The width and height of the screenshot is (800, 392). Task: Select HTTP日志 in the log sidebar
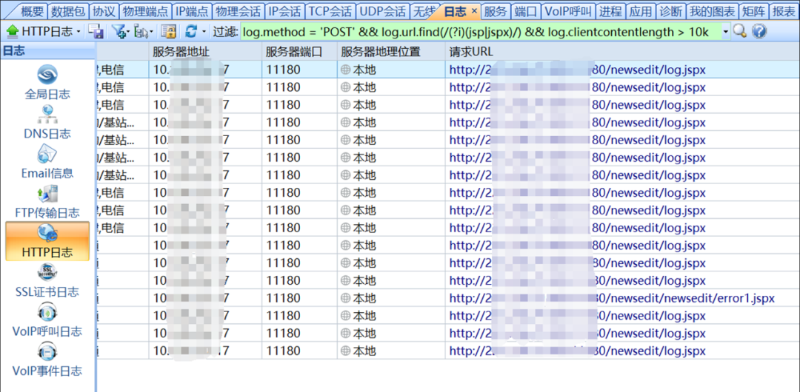pyautogui.click(x=47, y=240)
